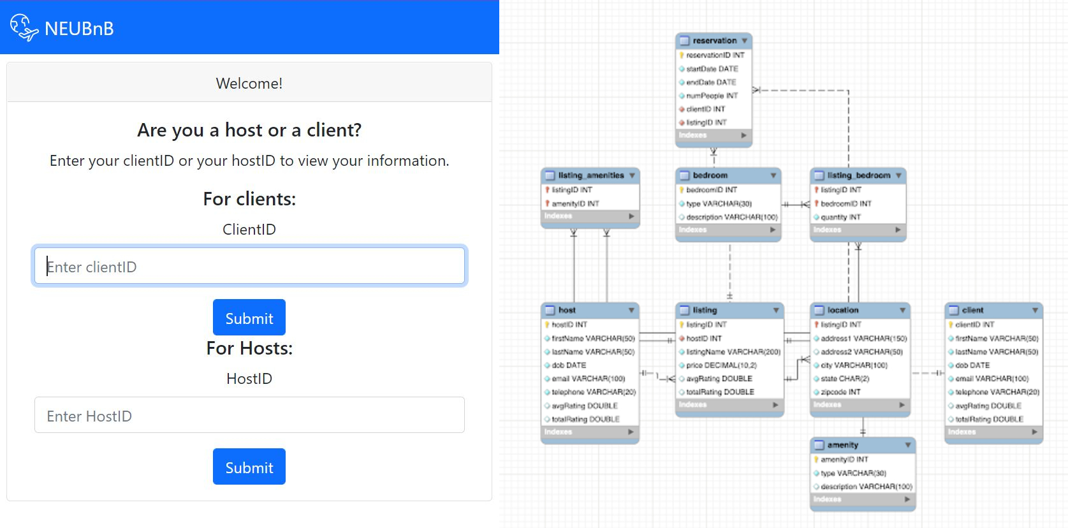Expand Indexes section of the host table
The image size is (1068, 528).
pos(631,432)
